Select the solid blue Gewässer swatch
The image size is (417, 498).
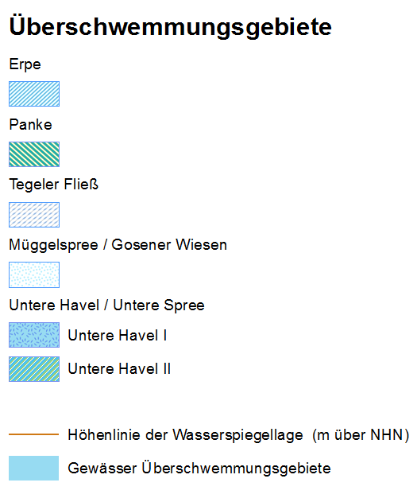point(33,468)
